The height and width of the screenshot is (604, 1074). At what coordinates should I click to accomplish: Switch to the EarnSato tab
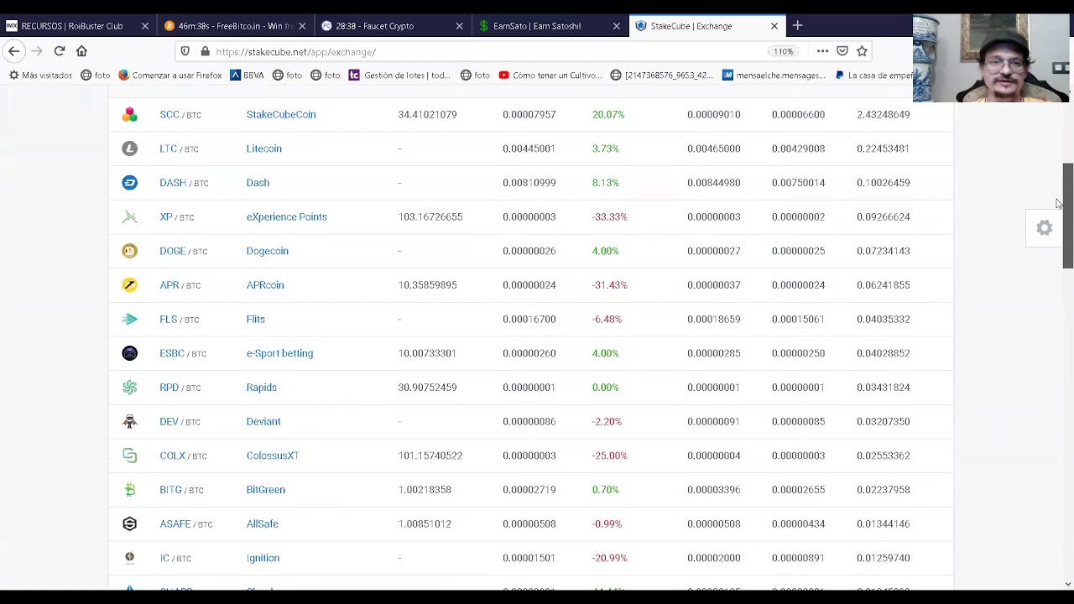click(x=549, y=26)
